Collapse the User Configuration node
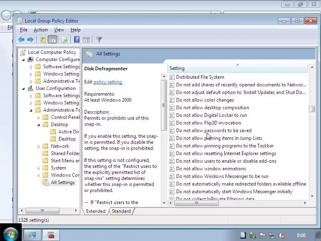The width and height of the screenshot is (321, 241). [23, 89]
